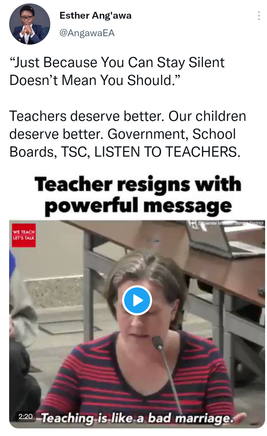Image resolution: width=267 pixels, height=436 pixels.
Task: Click the 'Just Because You Can Stay Silent' quote
Action: click(117, 62)
